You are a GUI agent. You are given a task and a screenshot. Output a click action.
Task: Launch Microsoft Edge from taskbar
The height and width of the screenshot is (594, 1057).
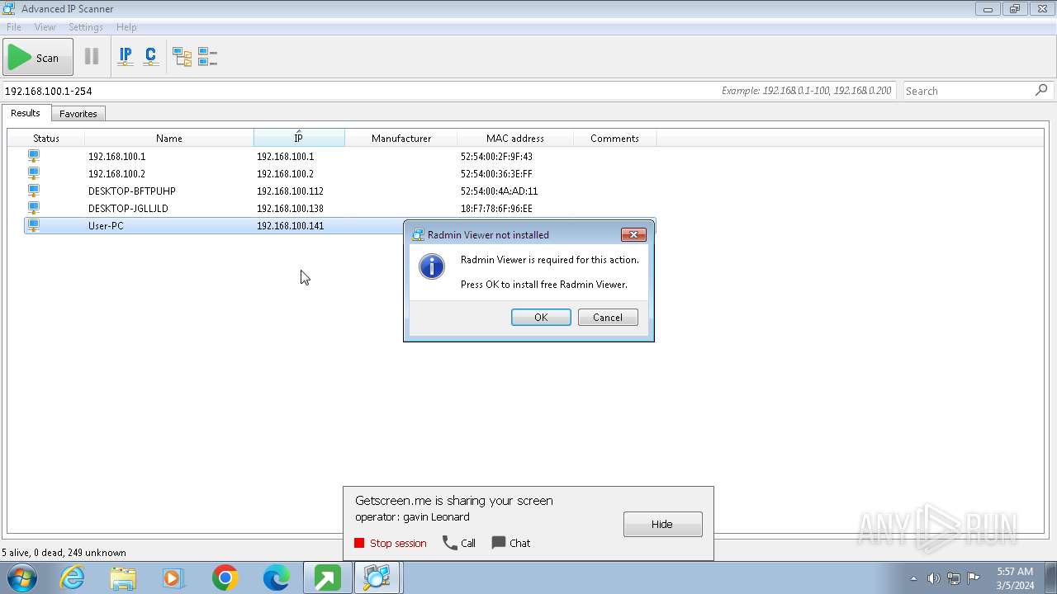tap(276, 577)
